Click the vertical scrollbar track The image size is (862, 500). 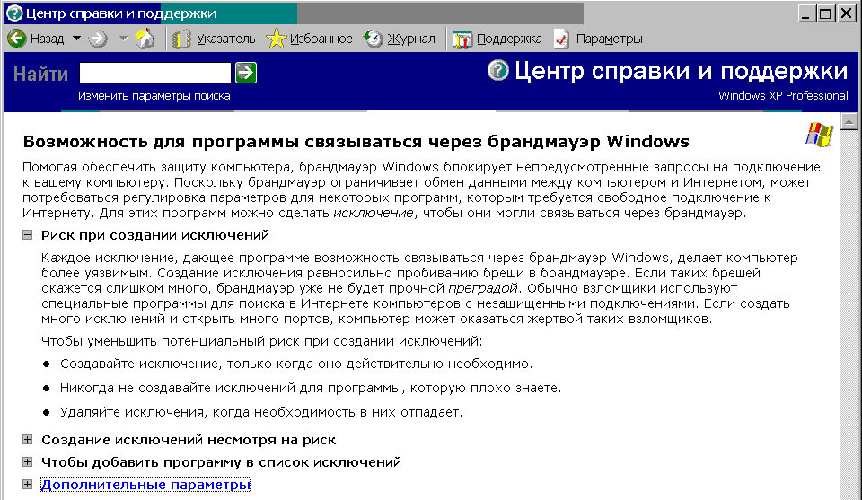click(x=849, y=313)
